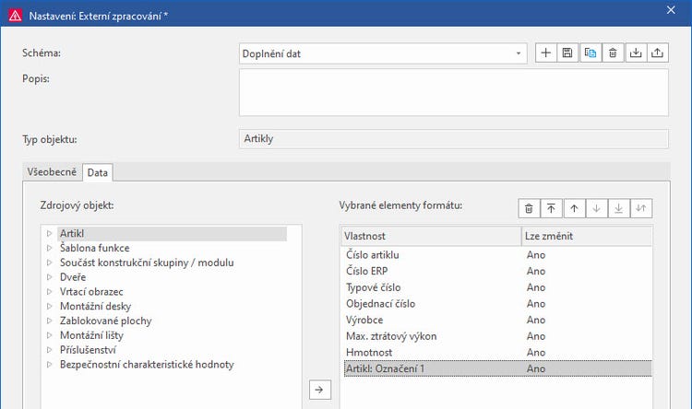
Task: Create a new scheme with the plus icon
Action: click(x=546, y=53)
